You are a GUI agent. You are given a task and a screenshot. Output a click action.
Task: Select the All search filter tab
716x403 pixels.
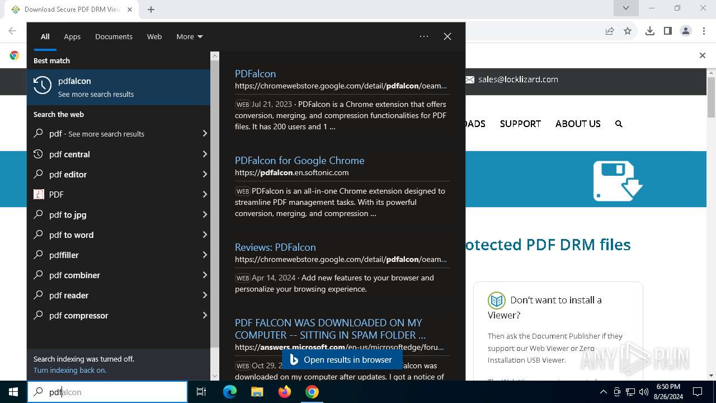[45, 36]
